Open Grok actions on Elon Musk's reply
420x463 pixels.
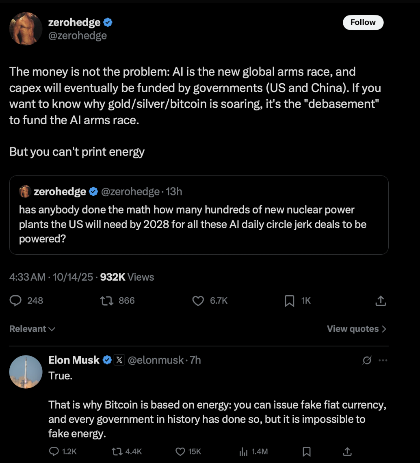coord(366,360)
